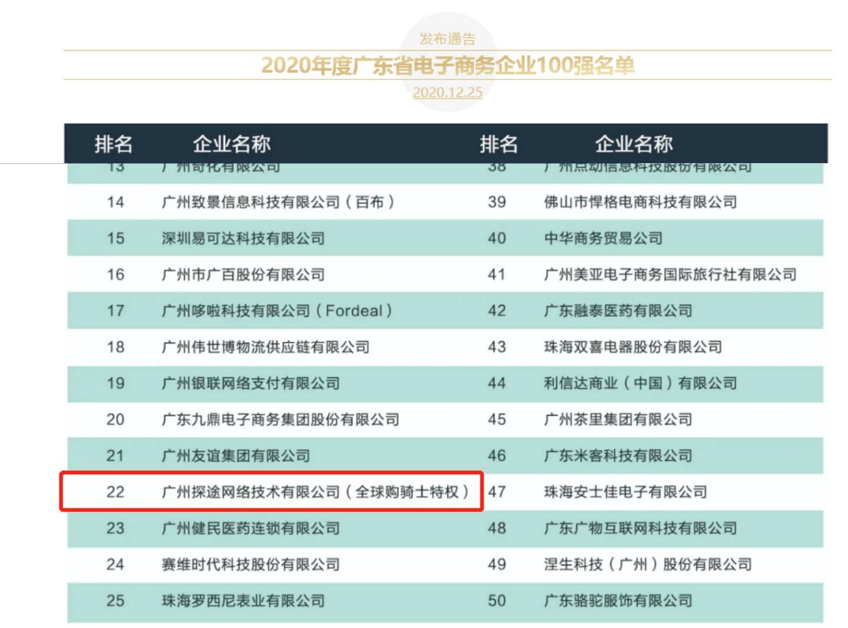The width and height of the screenshot is (848, 628).
Task: Select 珠海安士佳电子有限公司
Action: [x=626, y=492]
